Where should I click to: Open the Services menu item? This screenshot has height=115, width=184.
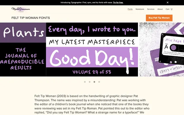point(151,9)
